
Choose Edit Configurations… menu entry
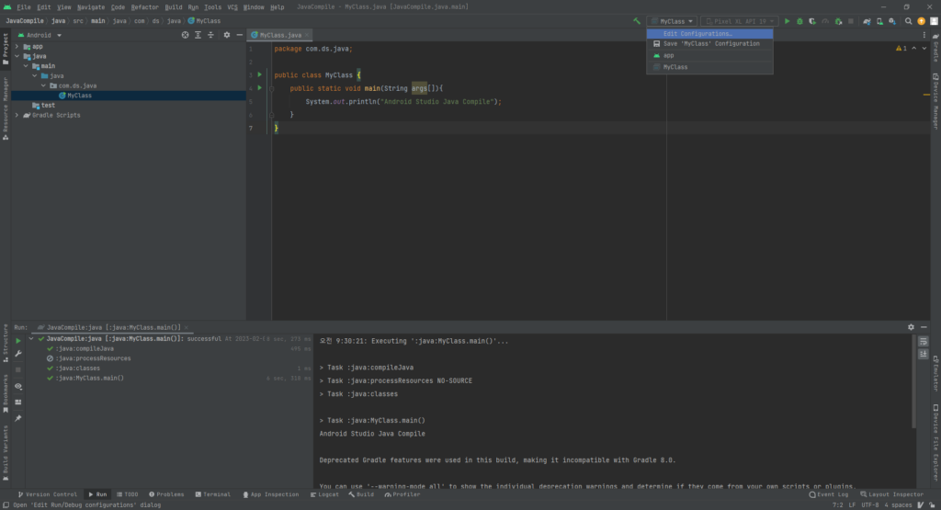pyautogui.click(x=709, y=34)
